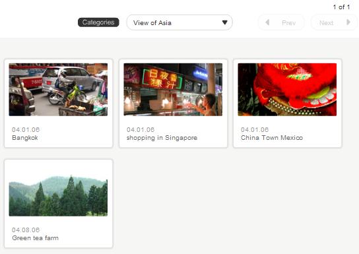This screenshot has height=254, width=359.
Task: Go to previous page with Prev button
Action: pos(281,22)
